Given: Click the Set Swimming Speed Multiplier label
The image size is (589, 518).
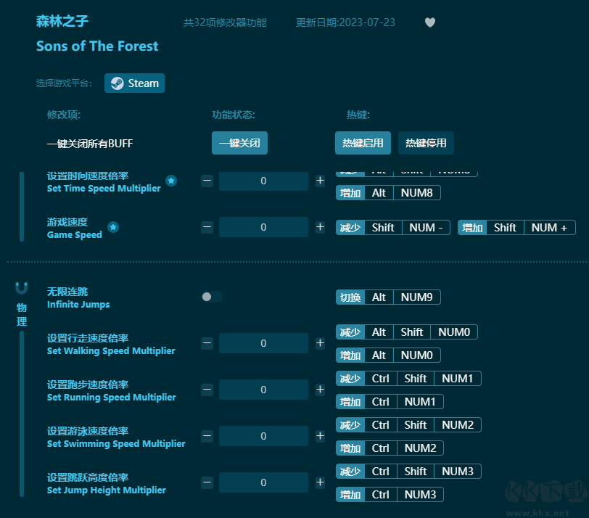Looking at the screenshot, I should (x=116, y=443).
